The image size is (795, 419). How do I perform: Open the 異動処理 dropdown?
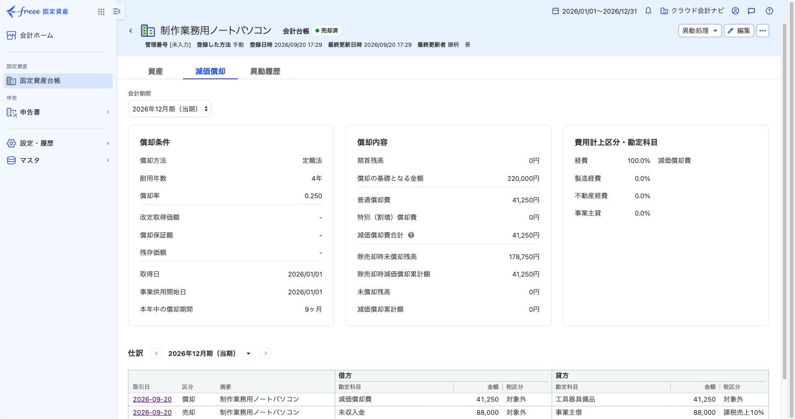[x=700, y=30]
